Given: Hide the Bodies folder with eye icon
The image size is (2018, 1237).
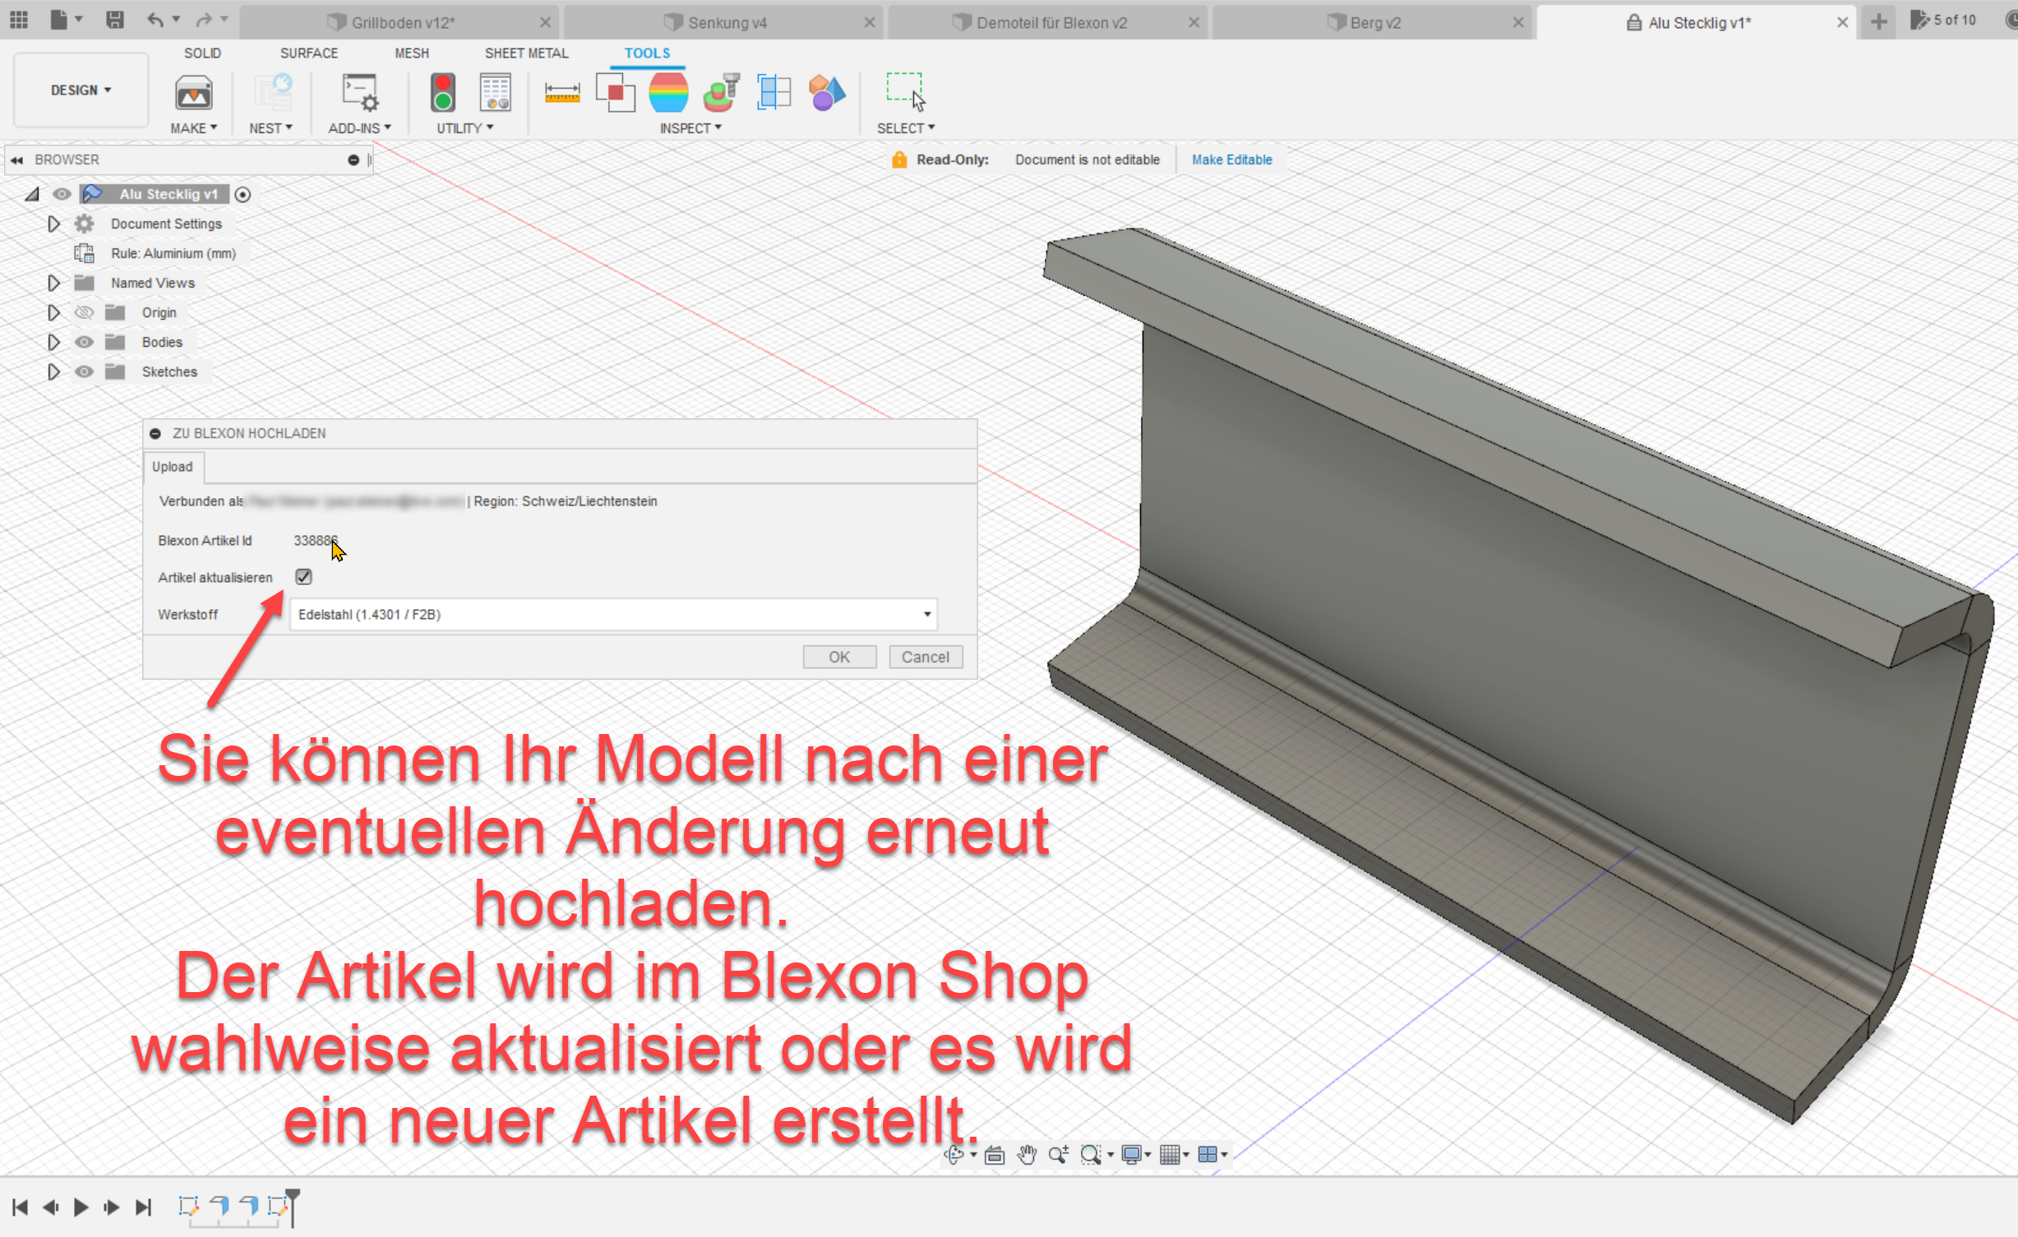Looking at the screenshot, I should (x=84, y=342).
